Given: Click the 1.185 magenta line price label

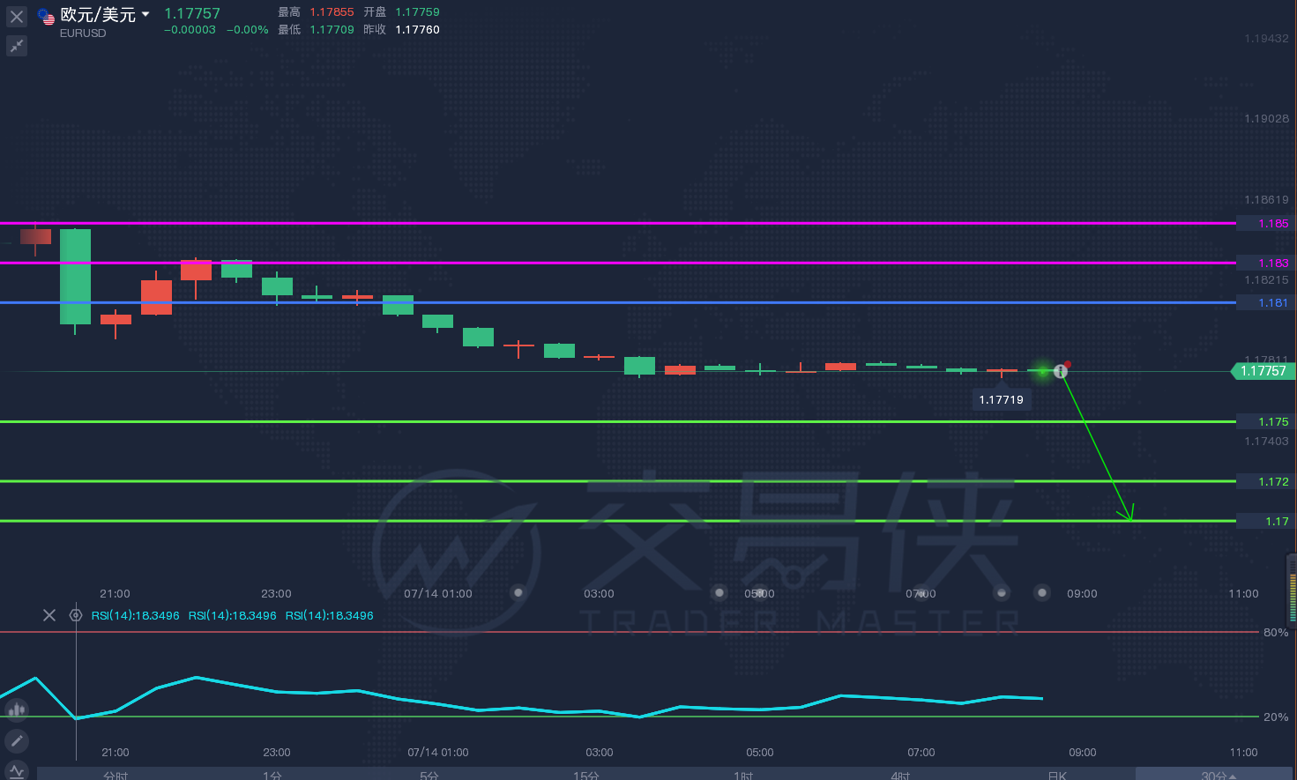Looking at the screenshot, I should point(1266,223).
